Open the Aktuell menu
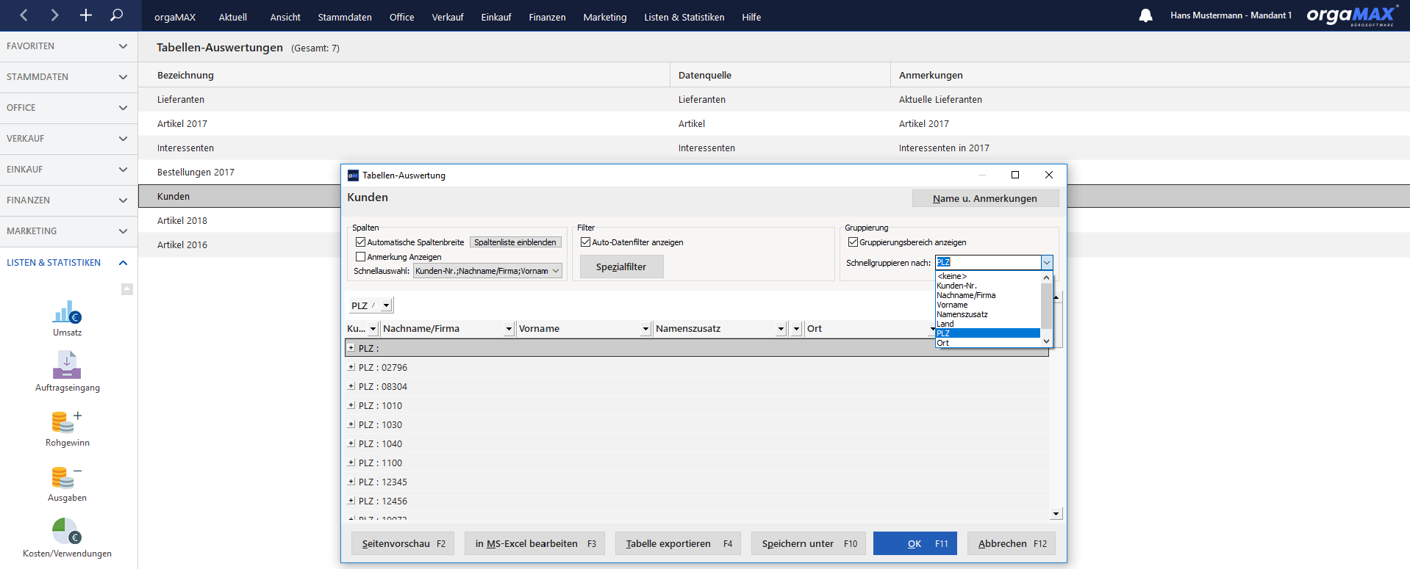 coord(233,17)
